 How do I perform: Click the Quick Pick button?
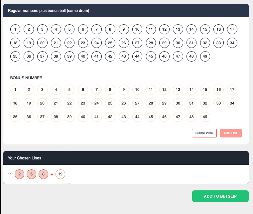coord(204,133)
